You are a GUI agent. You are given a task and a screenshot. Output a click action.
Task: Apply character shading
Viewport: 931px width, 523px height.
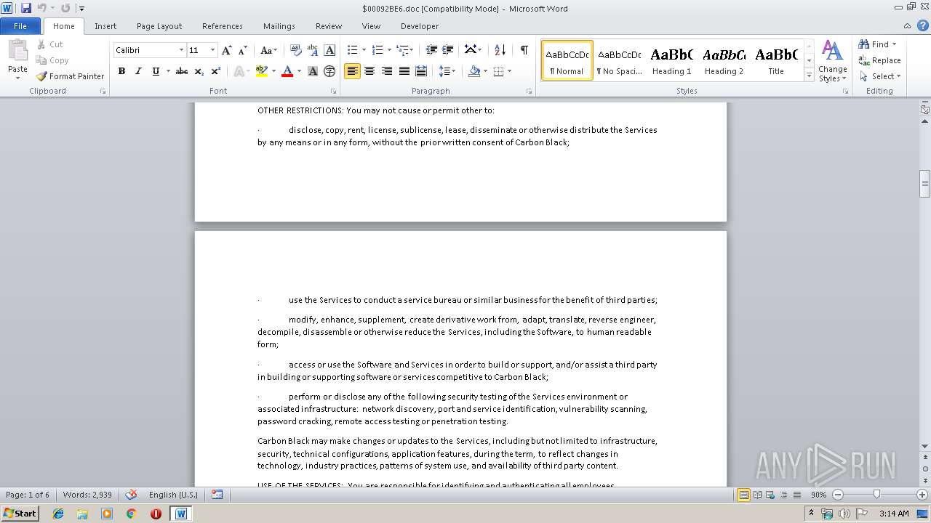(313, 71)
